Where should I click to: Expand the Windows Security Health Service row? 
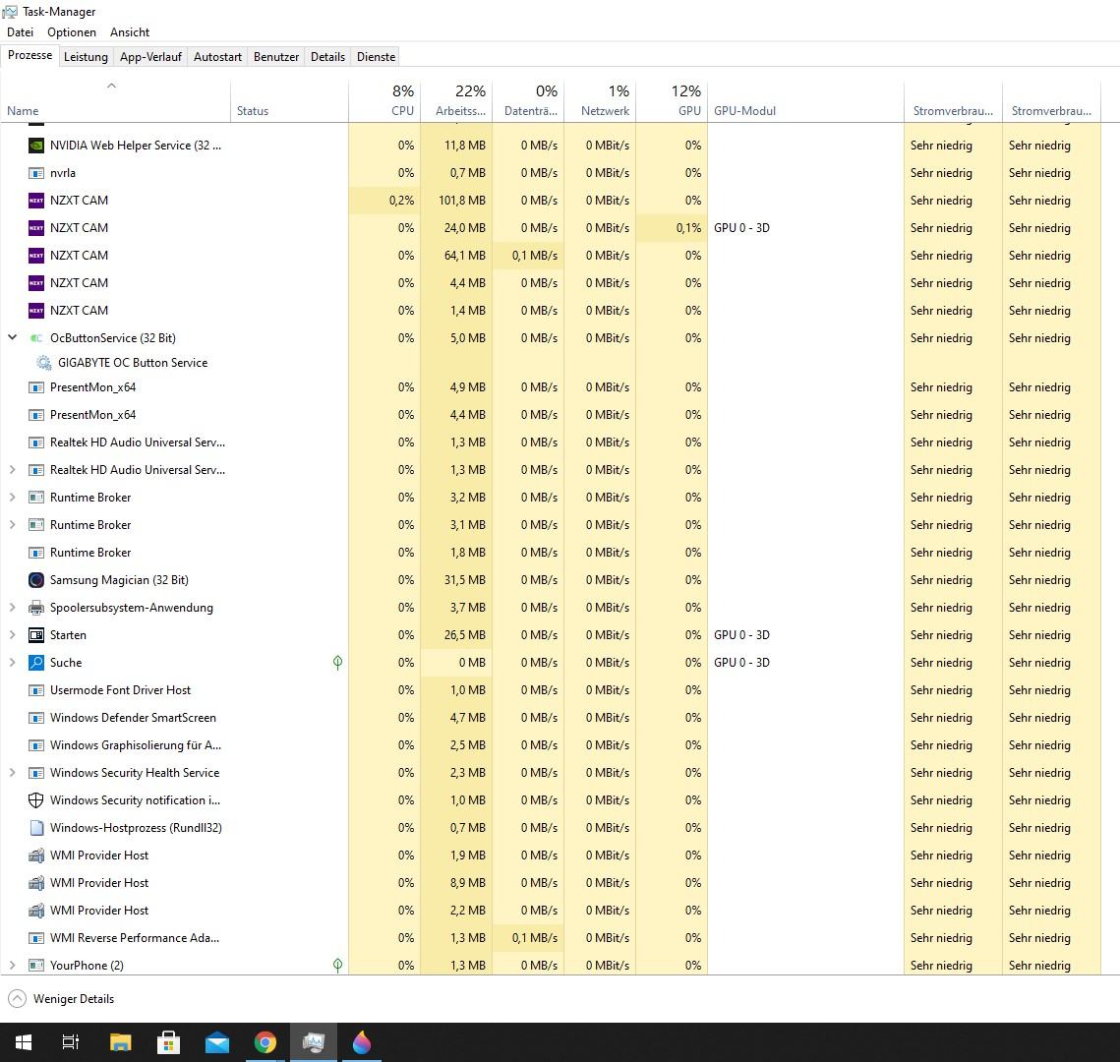click(12, 773)
